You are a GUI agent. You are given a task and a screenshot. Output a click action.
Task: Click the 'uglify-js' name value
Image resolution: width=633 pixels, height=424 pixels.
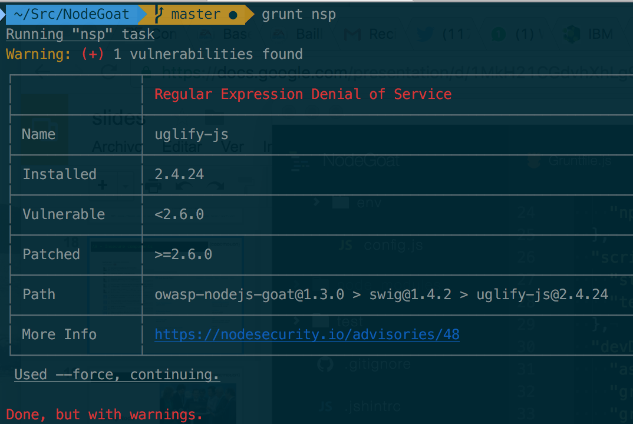tap(192, 134)
